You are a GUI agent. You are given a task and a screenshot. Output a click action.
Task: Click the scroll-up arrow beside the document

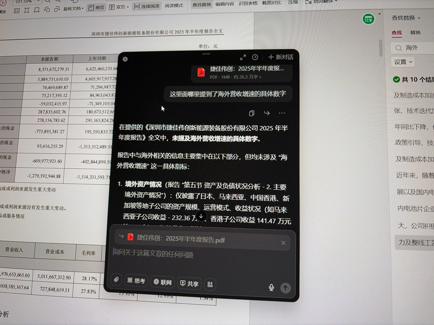379,14
